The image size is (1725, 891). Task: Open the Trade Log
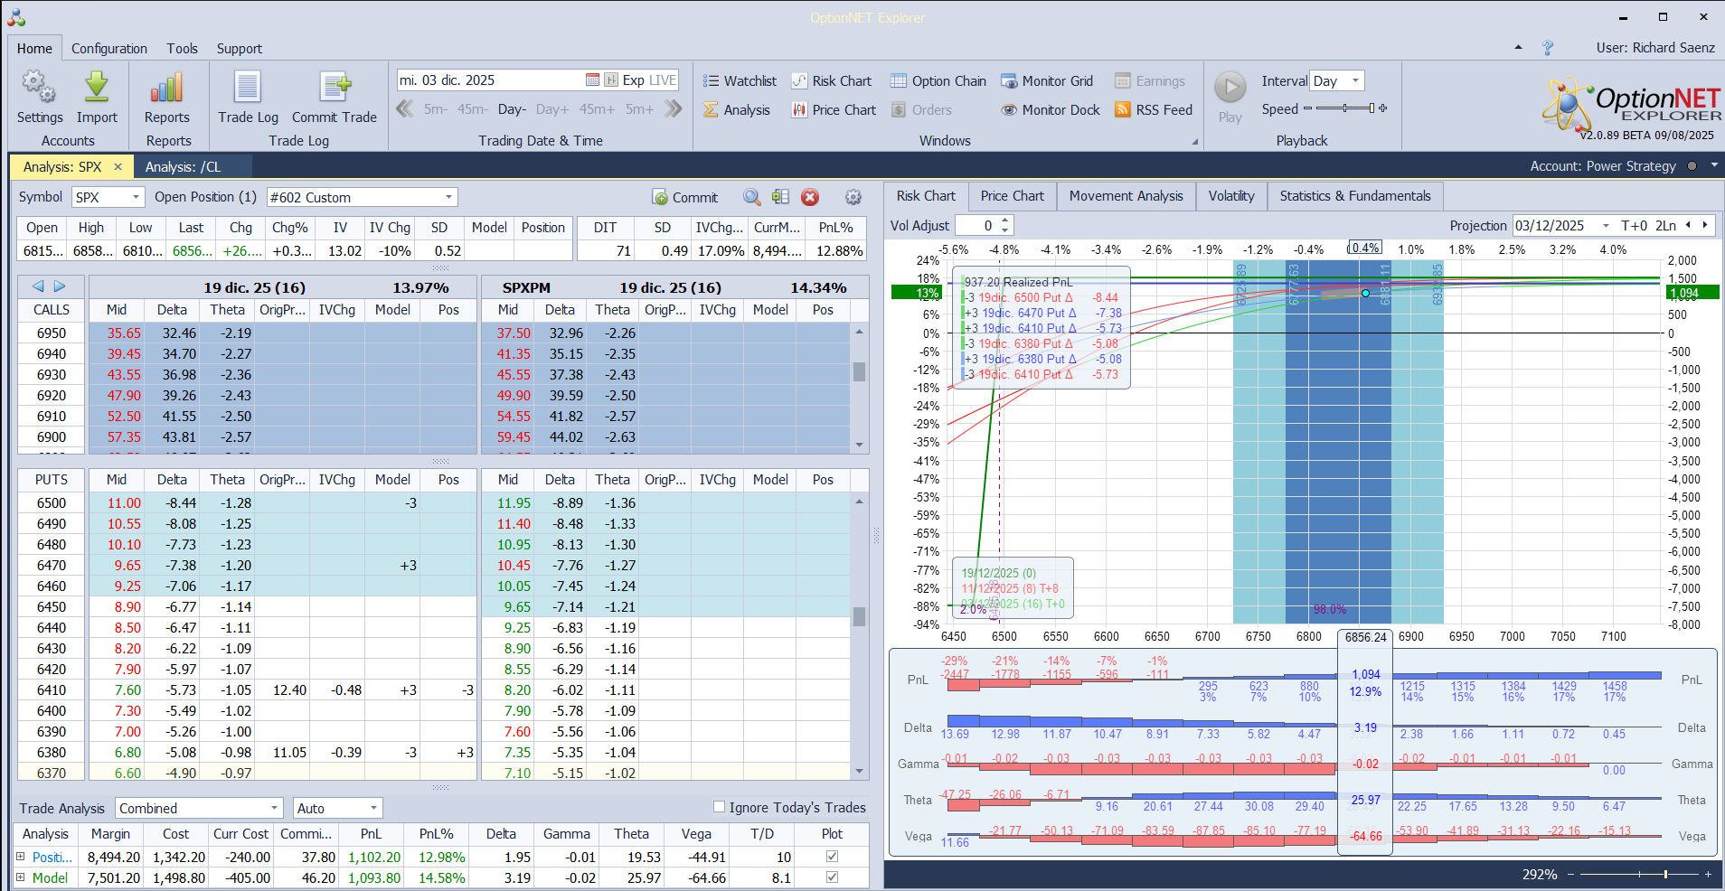click(x=248, y=97)
